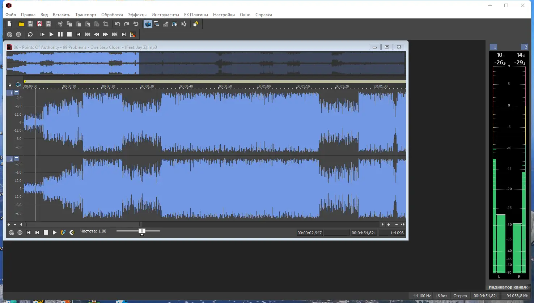Viewport: 534px width, 303px height.
Task: Select the highlighted Edit tool in the toolbar
Action: coord(148,24)
